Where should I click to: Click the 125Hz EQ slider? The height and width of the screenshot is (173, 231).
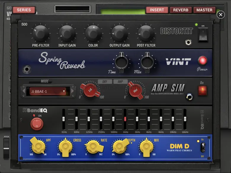(89, 119)
